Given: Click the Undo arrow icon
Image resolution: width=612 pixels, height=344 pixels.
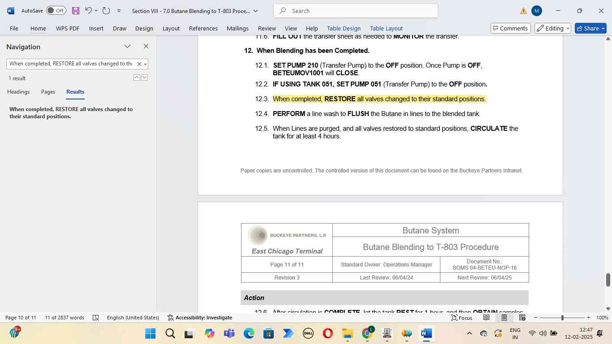Looking at the screenshot, I should coord(89,11).
